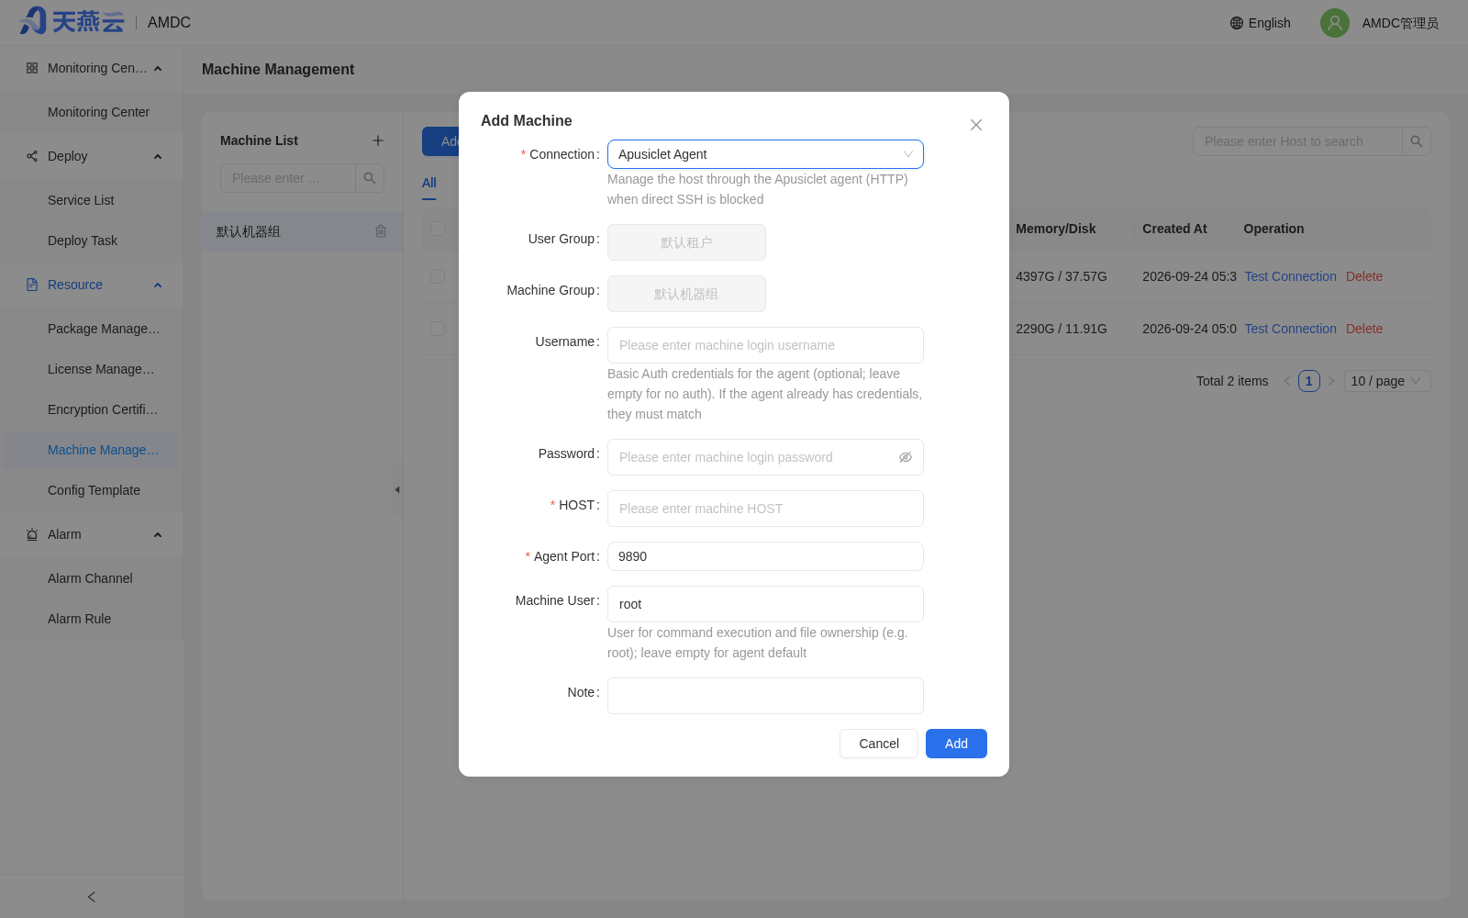
Task: Select 默认机器组 in Machine List
Action: (249, 231)
